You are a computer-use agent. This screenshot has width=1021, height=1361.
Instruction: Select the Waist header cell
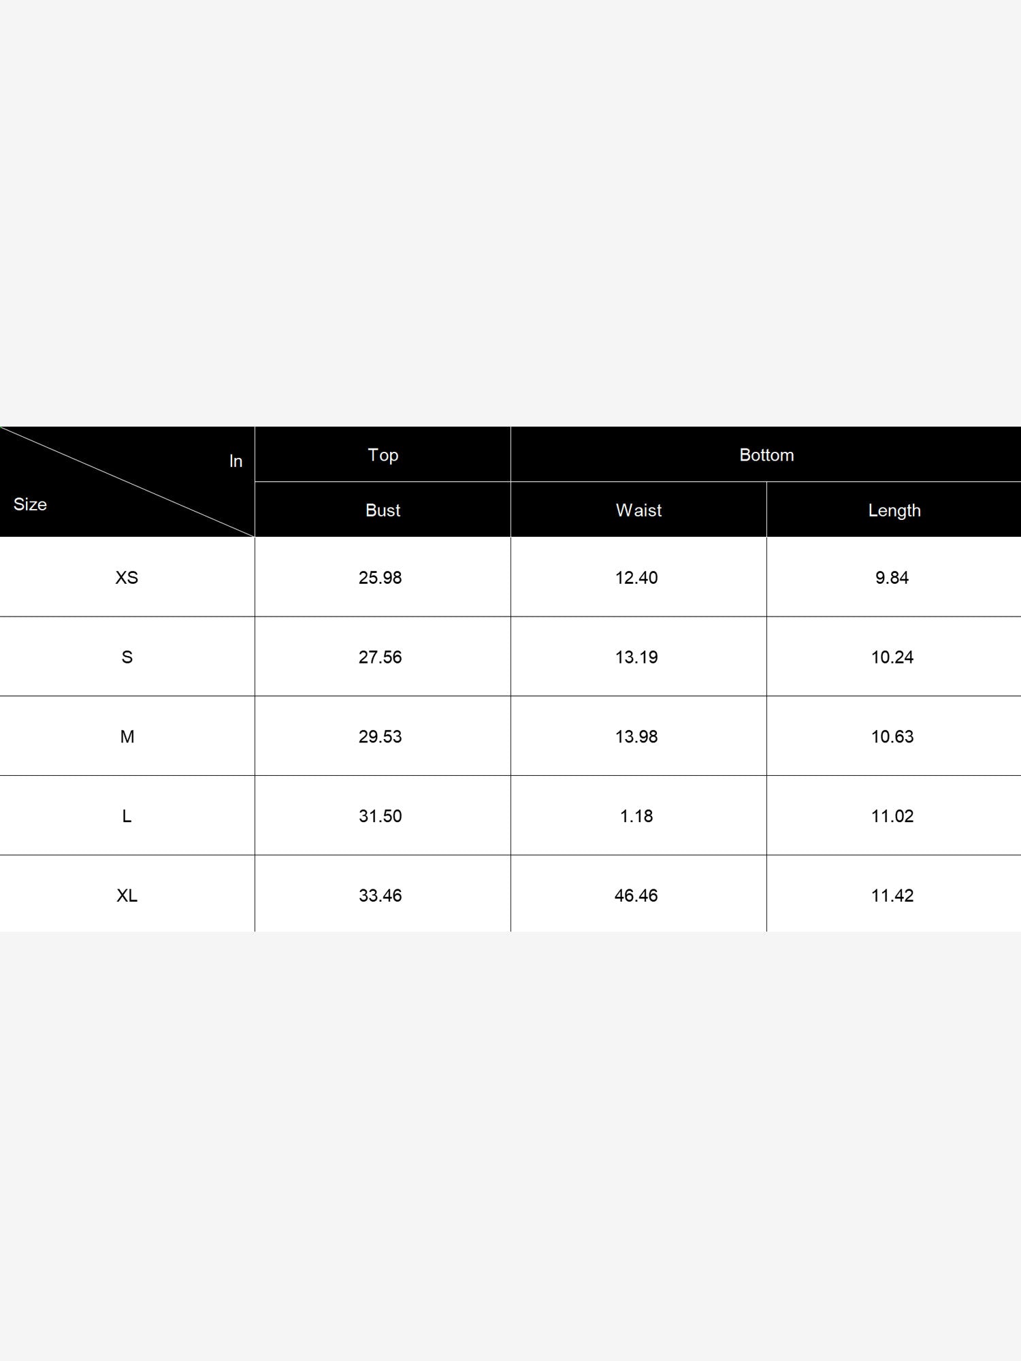(638, 510)
